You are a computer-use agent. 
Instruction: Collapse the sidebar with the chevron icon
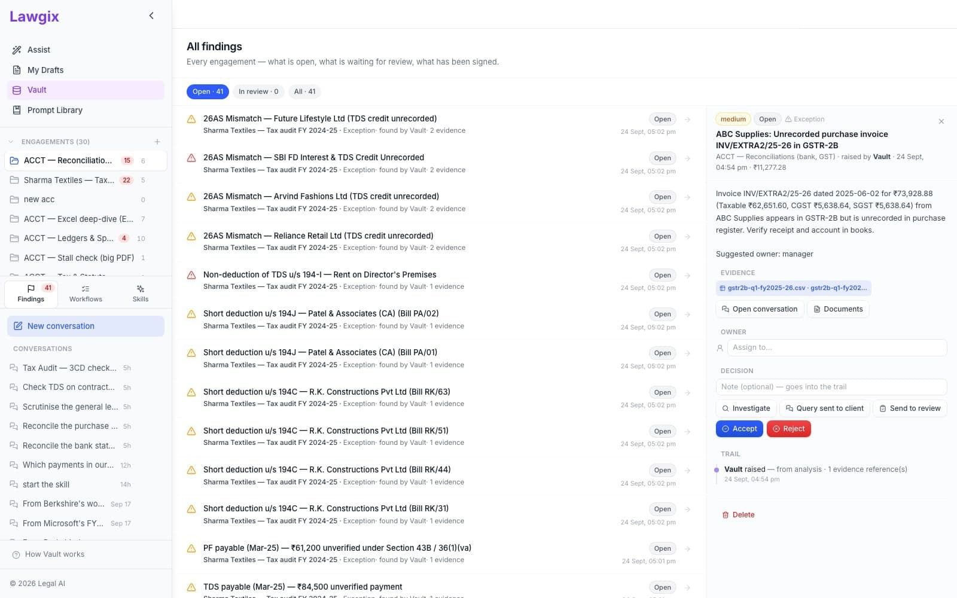[151, 16]
